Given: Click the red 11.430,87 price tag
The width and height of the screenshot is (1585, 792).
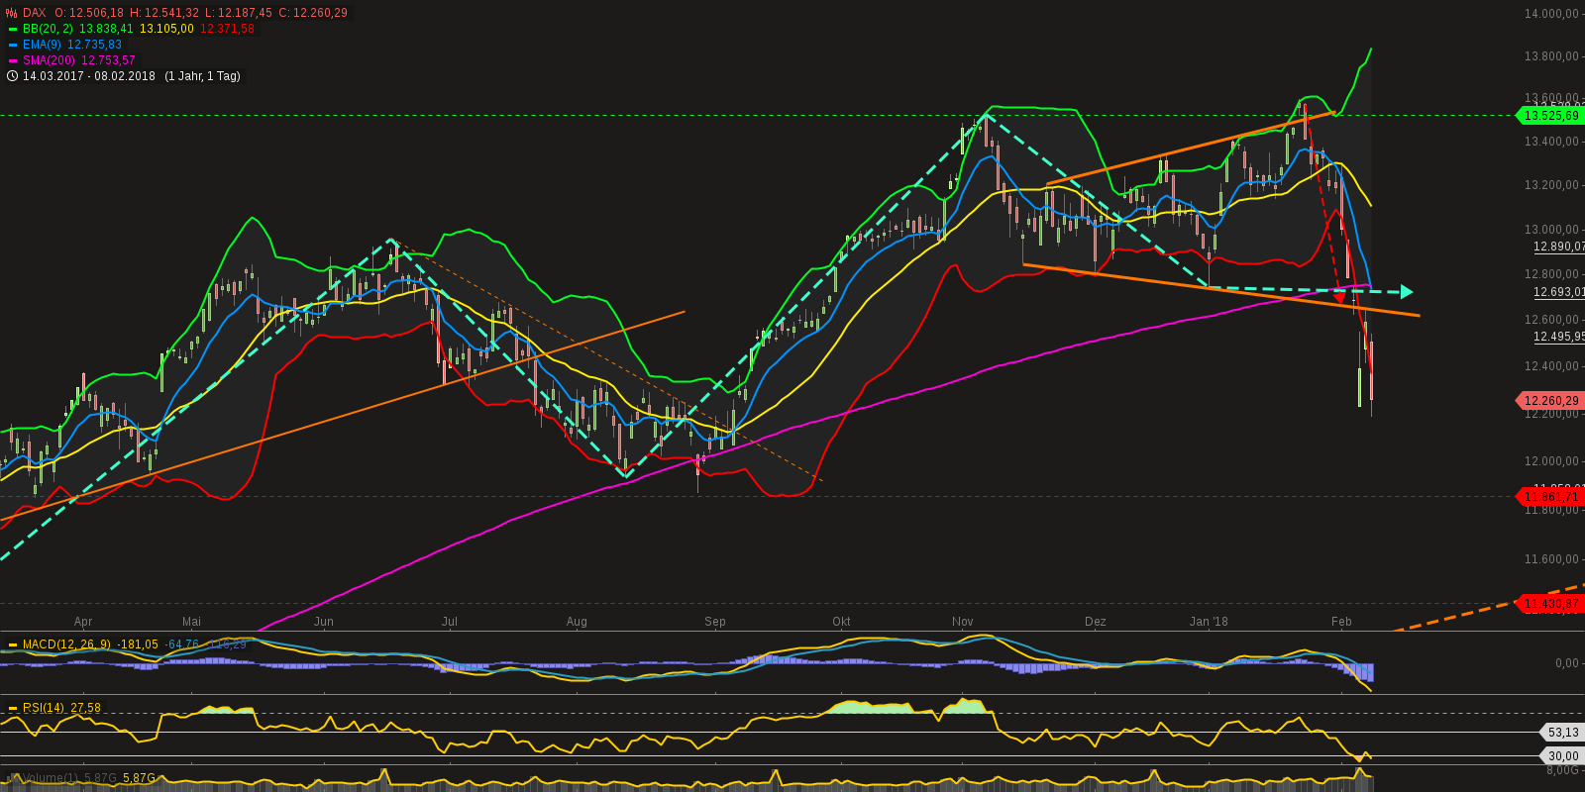Looking at the screenshot, I should point(1550,604).
